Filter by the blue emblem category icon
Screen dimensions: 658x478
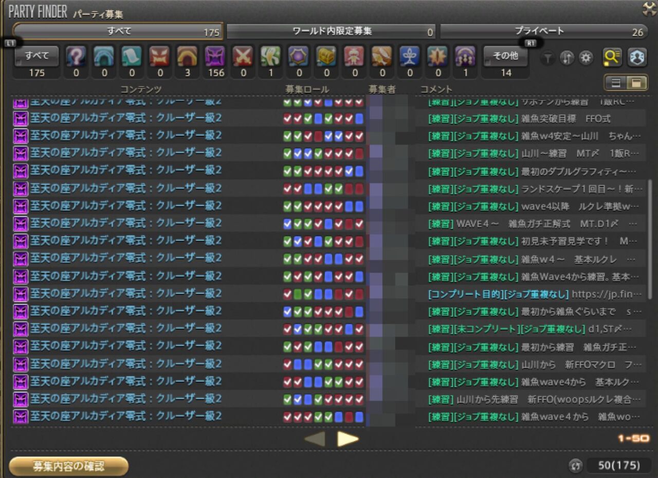pyautogui.click(x=409, y=57)
